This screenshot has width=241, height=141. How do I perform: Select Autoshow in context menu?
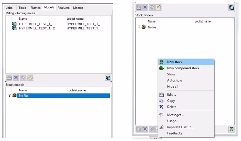tap(186, 80)
